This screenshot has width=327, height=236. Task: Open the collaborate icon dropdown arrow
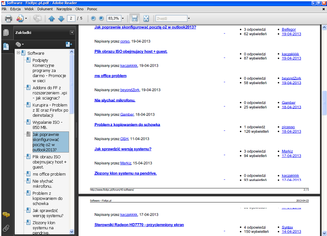(26, 18)
